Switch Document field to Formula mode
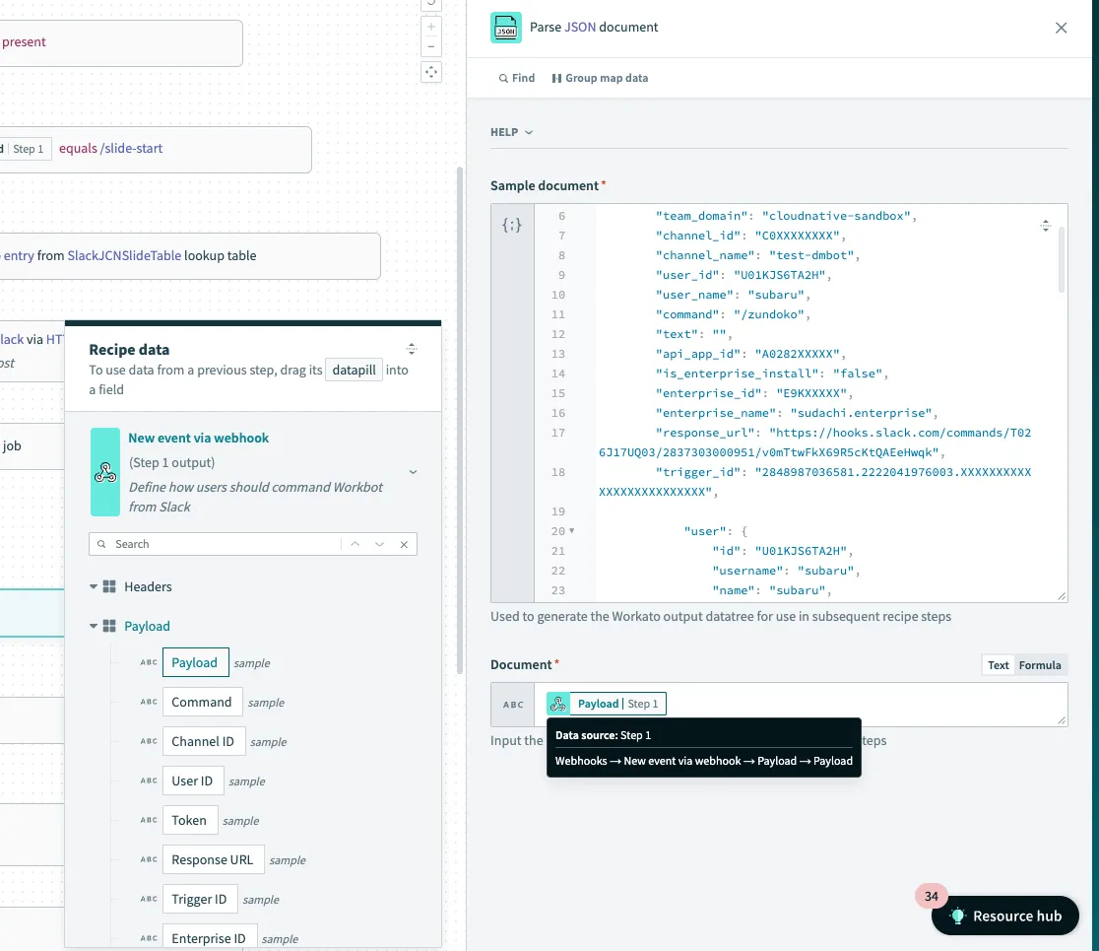 coord(1040,665)
